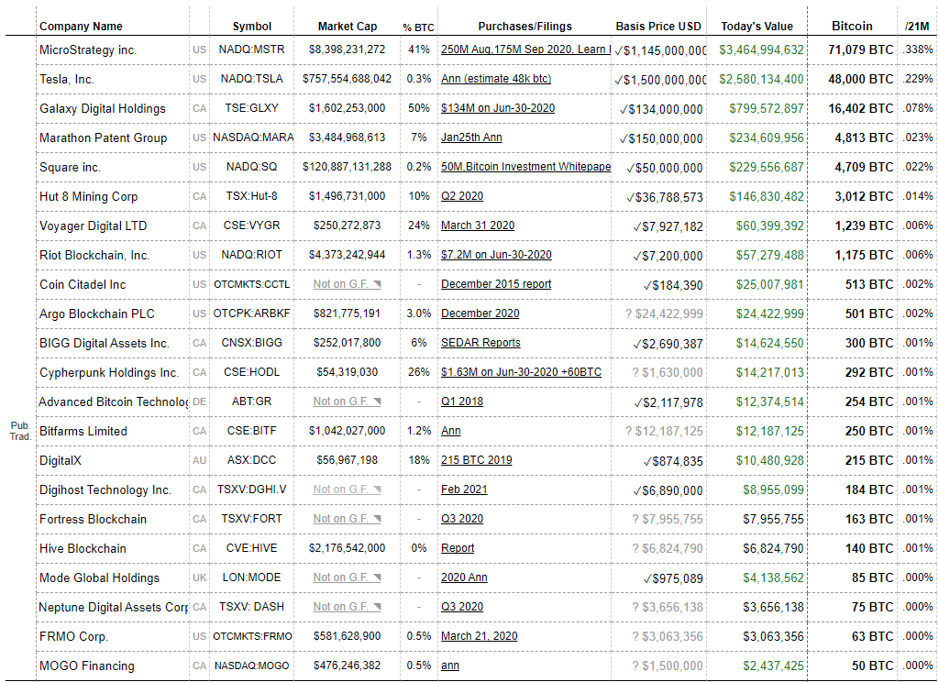Select the 16,402 BTC cell
The width and height of the screenshot is (939, 682).
tap(852, 108)
